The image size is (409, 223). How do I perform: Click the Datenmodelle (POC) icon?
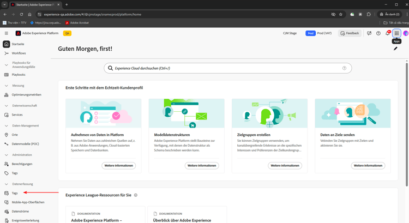[6, 144]
